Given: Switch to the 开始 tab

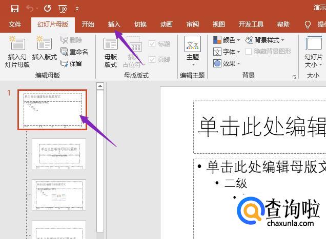Looking at the screenshot, I should coord(88,25).
